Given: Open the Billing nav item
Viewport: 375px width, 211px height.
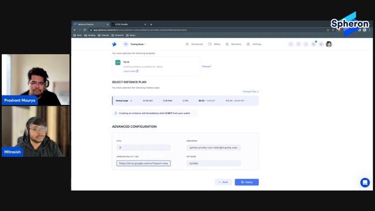Looking at the screenshot, I should [214, 45].
